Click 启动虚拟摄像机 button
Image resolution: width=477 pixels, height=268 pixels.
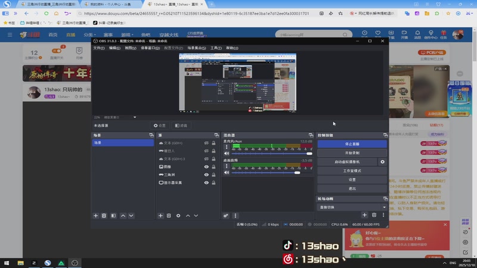pos(347,161)
